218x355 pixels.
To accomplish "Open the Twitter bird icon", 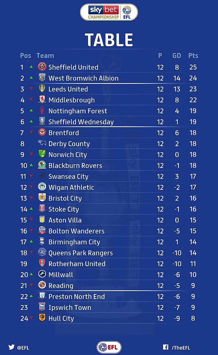I will click(x=12, y=347).
